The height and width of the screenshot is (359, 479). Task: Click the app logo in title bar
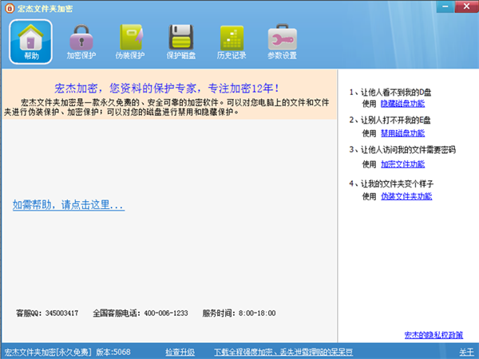tap(9, 7)
